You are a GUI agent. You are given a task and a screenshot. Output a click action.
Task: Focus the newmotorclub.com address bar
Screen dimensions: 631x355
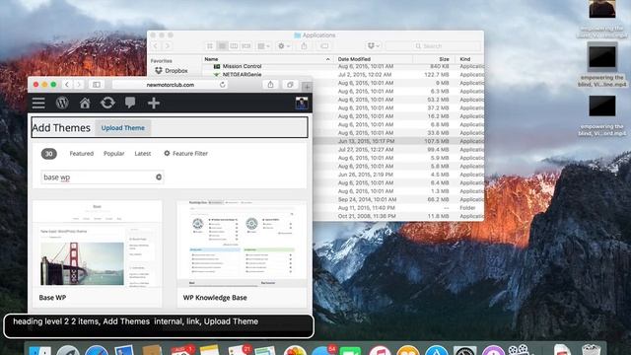170,85
